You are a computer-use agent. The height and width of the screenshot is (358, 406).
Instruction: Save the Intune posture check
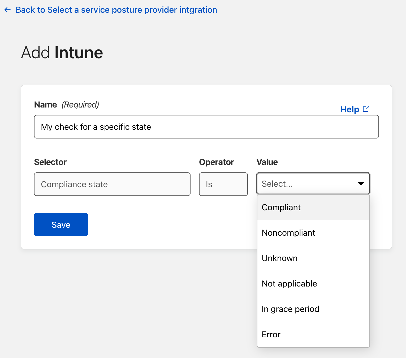point(61,225)
